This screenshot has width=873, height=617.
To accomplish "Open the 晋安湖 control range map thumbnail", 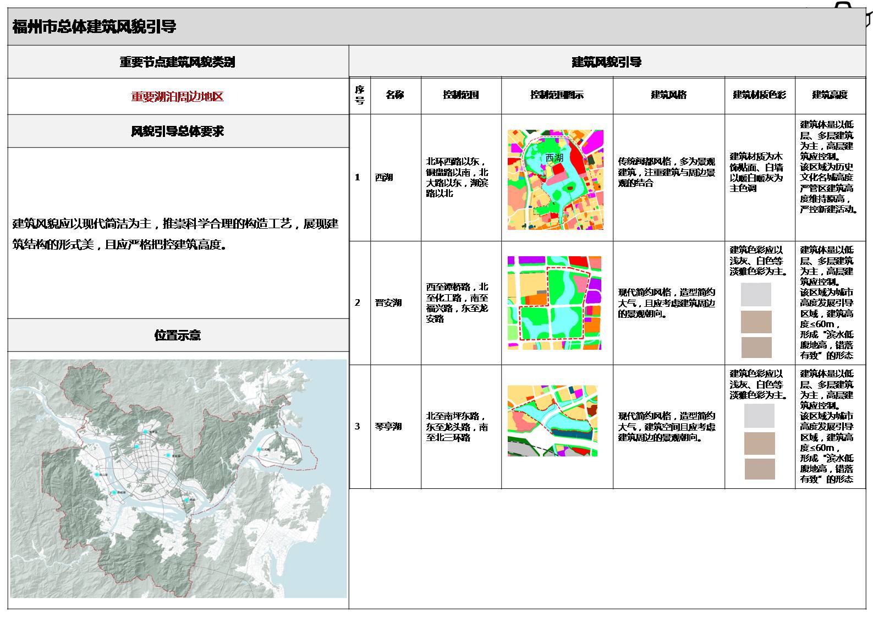I will 554,302.
